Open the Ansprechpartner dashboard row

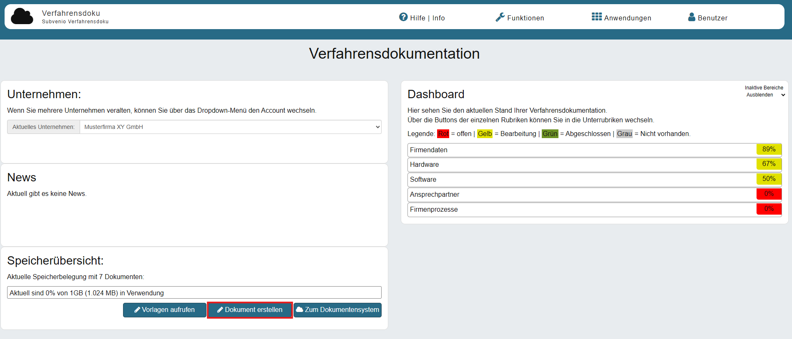(595, 195)
